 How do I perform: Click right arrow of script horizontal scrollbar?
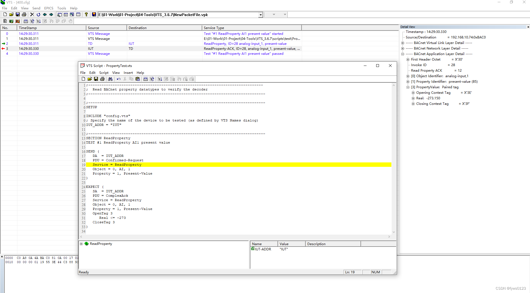389,237
